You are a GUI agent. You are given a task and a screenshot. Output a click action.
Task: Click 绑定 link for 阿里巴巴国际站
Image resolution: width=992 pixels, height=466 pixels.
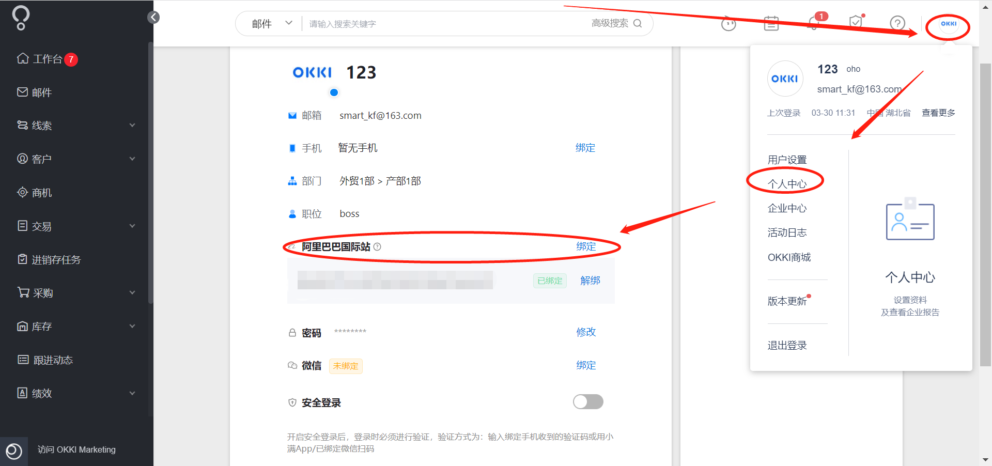click(586, 246)
